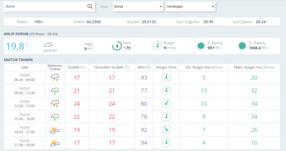Click rain icon for 09.00 - 12.00
This screenshot has width=286, height=151.
point(55,91)
